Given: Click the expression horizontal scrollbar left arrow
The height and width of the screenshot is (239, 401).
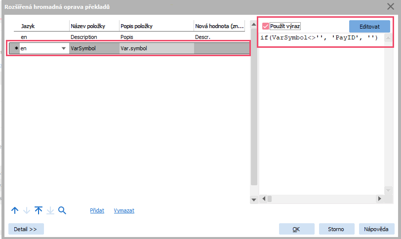Looking at the screenshot, I should (264, 199).
